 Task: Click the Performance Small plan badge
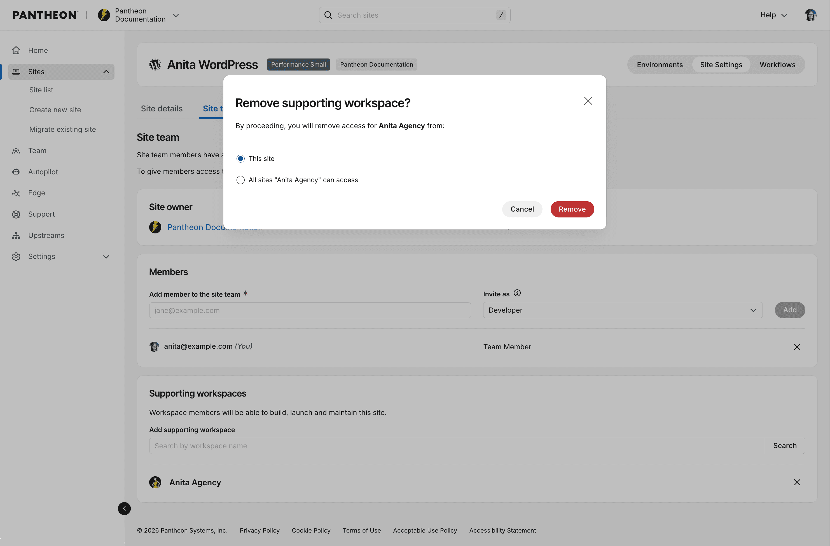click(298, 64)
